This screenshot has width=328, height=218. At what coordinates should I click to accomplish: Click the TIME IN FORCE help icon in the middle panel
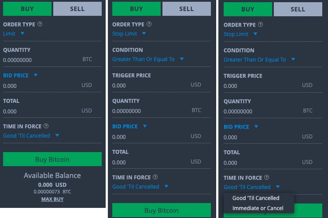(x=155, y=178)
